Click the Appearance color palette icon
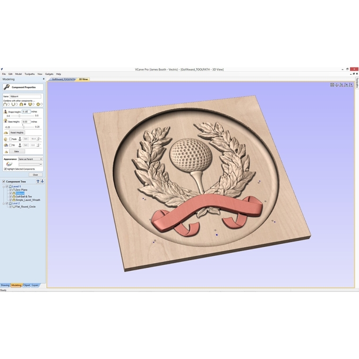Image resolution: width=359 pixels, height=359 pixels. click(9, 164)
